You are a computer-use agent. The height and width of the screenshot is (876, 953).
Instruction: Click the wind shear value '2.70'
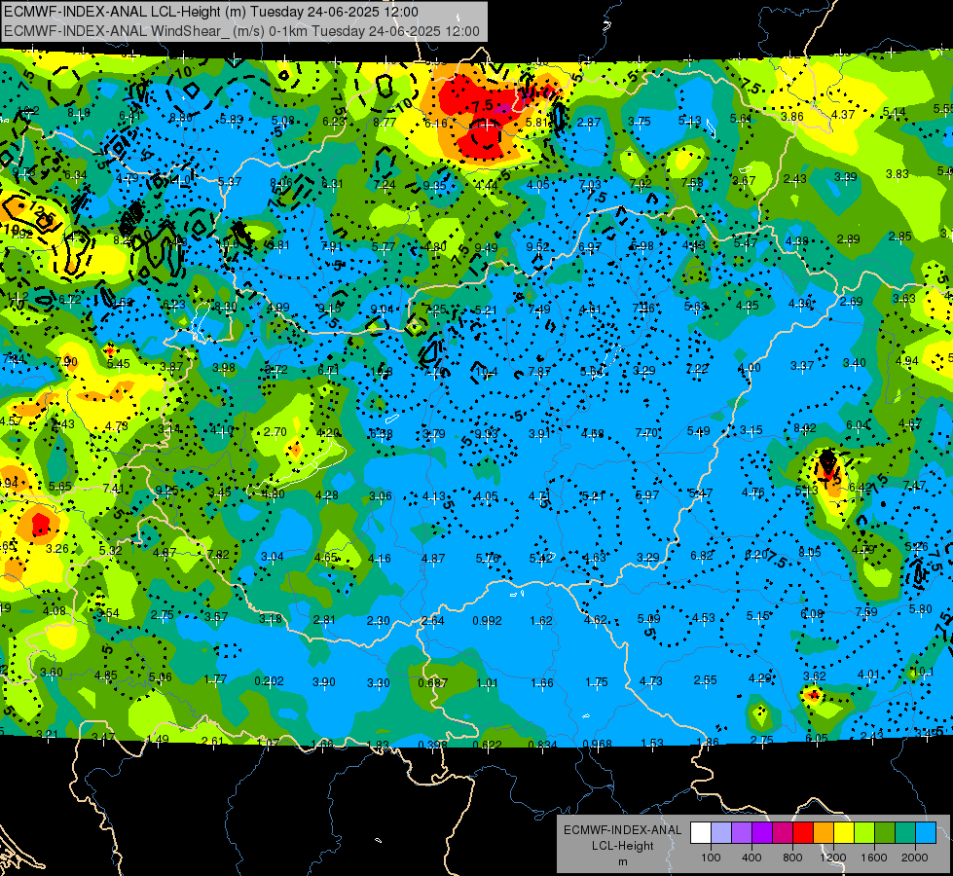275,432
